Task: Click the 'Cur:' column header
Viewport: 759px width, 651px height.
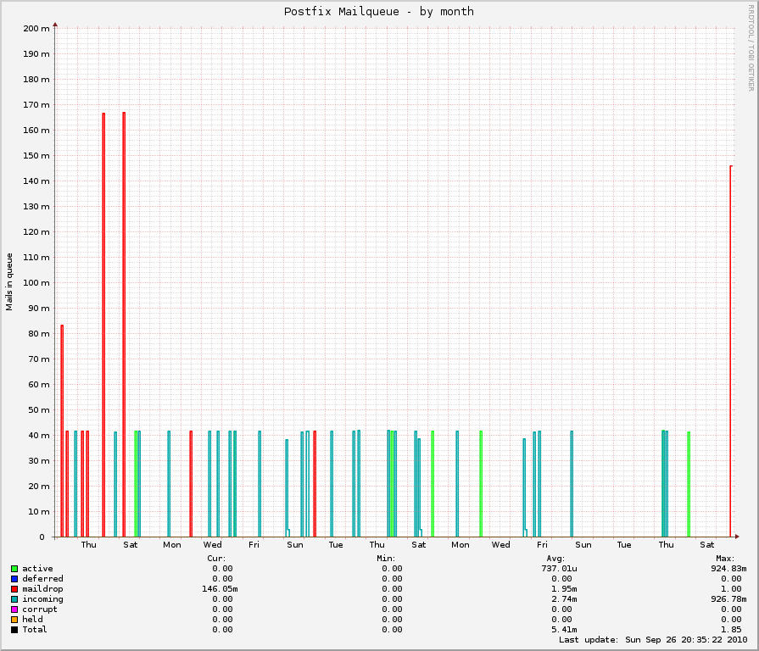Action: tap(216, 559)
